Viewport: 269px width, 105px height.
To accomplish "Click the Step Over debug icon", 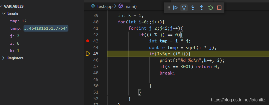I will click(184, 8).
